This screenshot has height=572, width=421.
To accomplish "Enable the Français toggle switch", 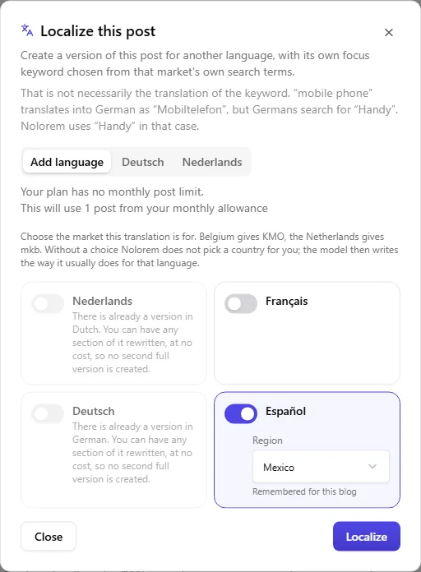I will point(241,303).
